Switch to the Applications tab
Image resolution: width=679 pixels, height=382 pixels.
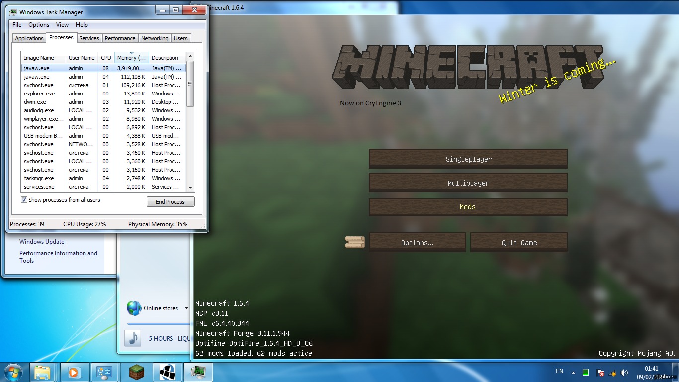[x=29, y=38]
